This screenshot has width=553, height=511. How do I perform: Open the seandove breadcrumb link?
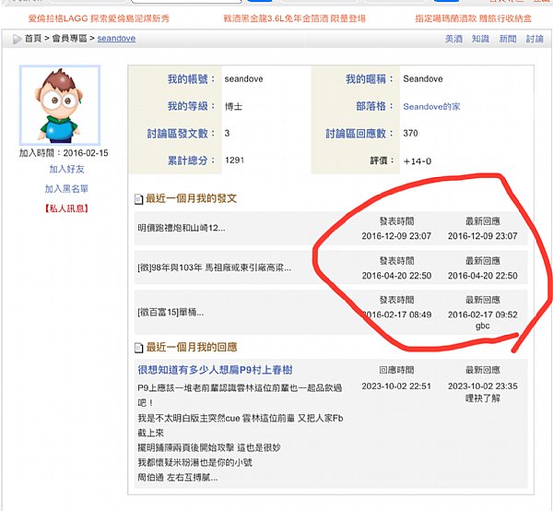(x=116, y=38)
